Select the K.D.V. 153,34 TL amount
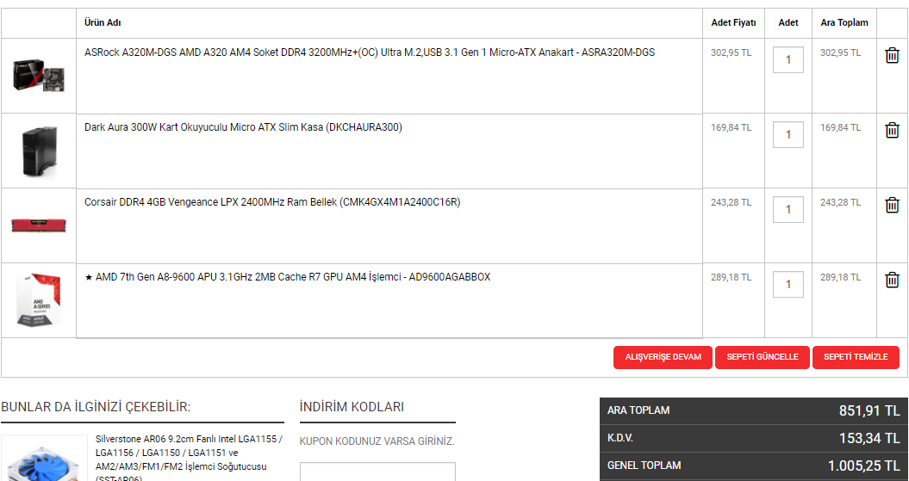Viewport: 909px width, 481px height. (x=869, y=439)
